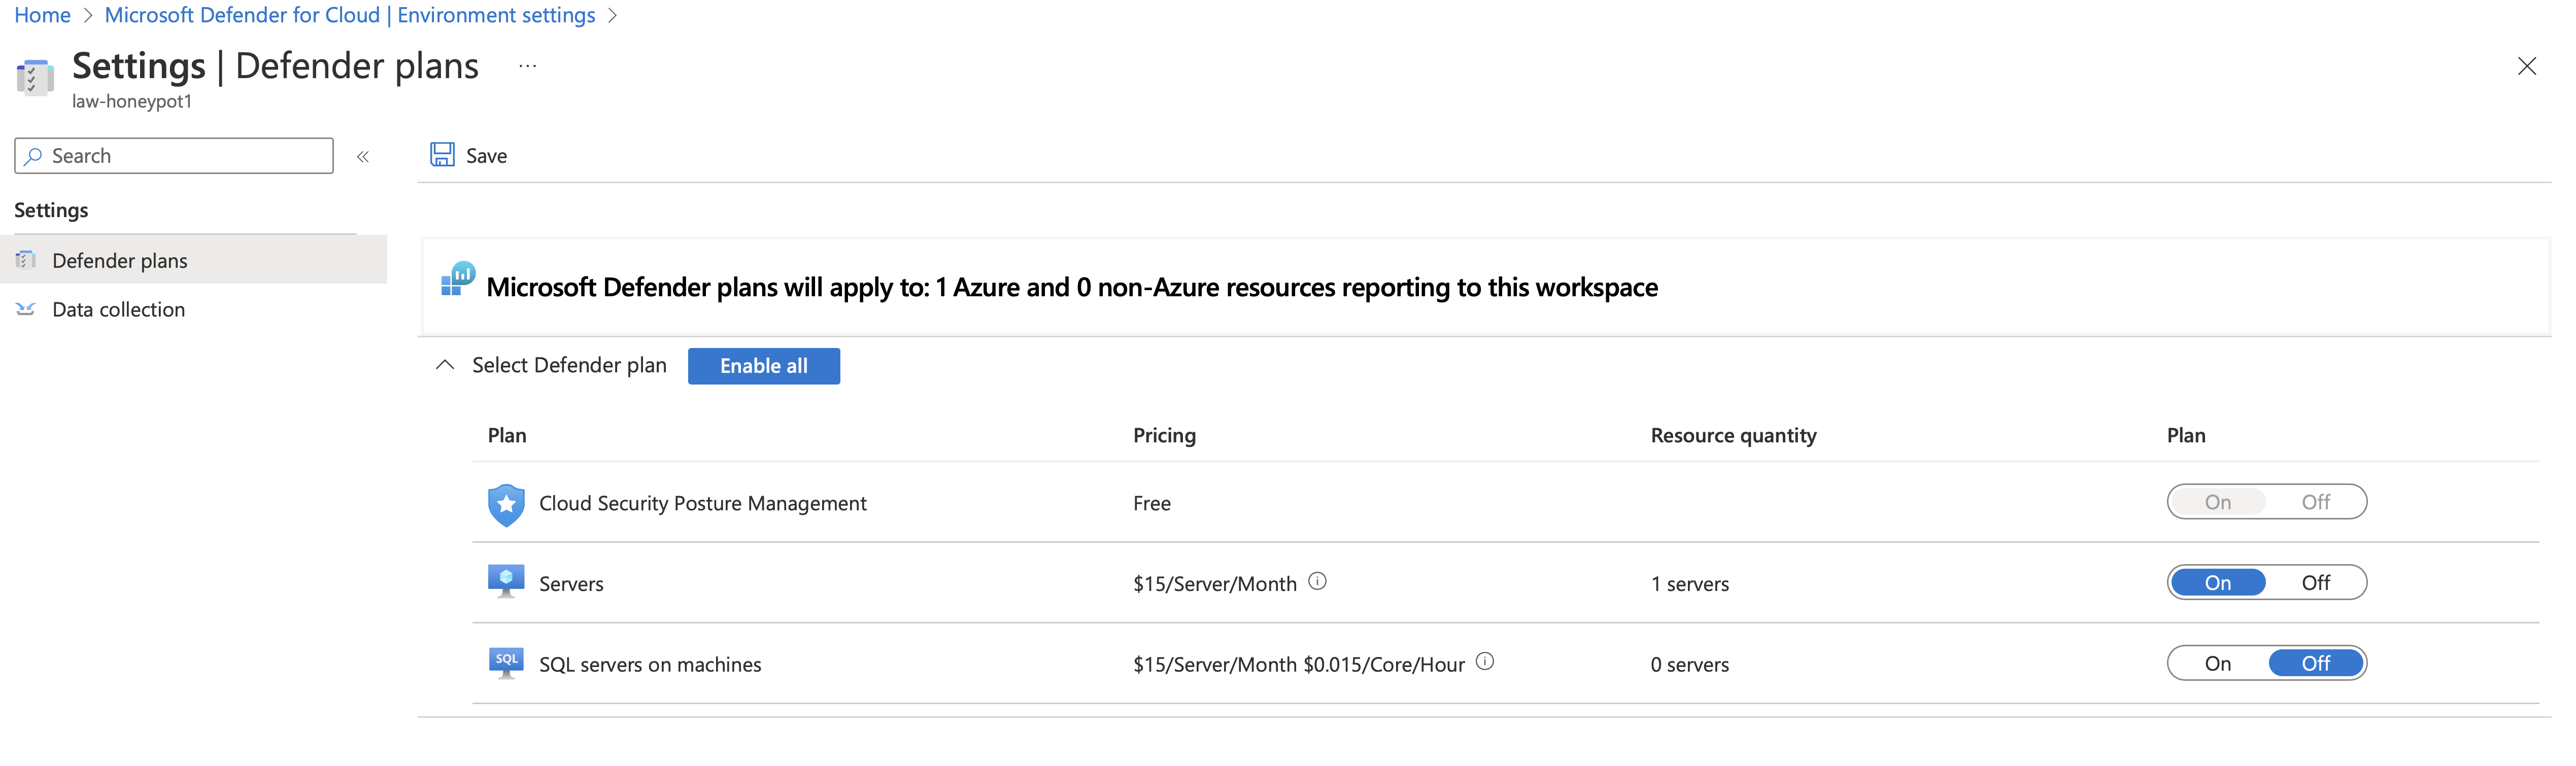Open the ellipsis more options menu

528,66
